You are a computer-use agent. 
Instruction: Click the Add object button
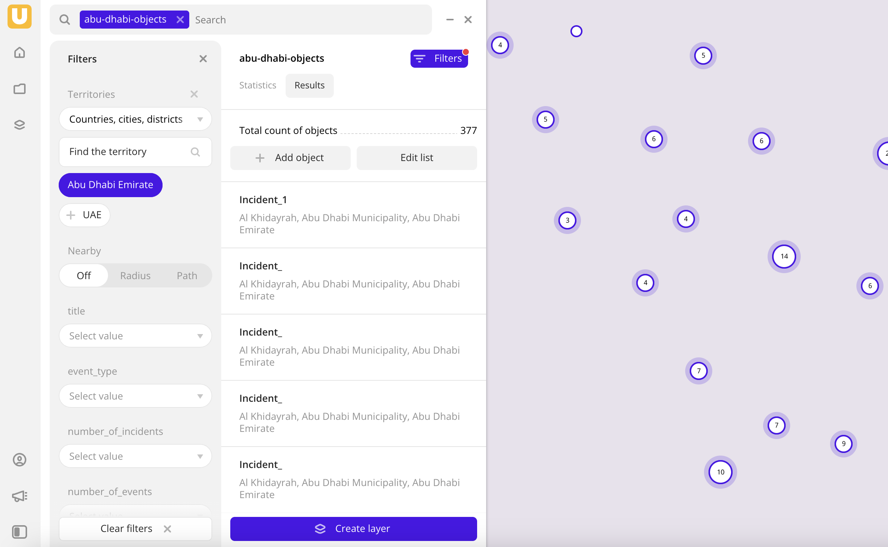pos(290,158)
